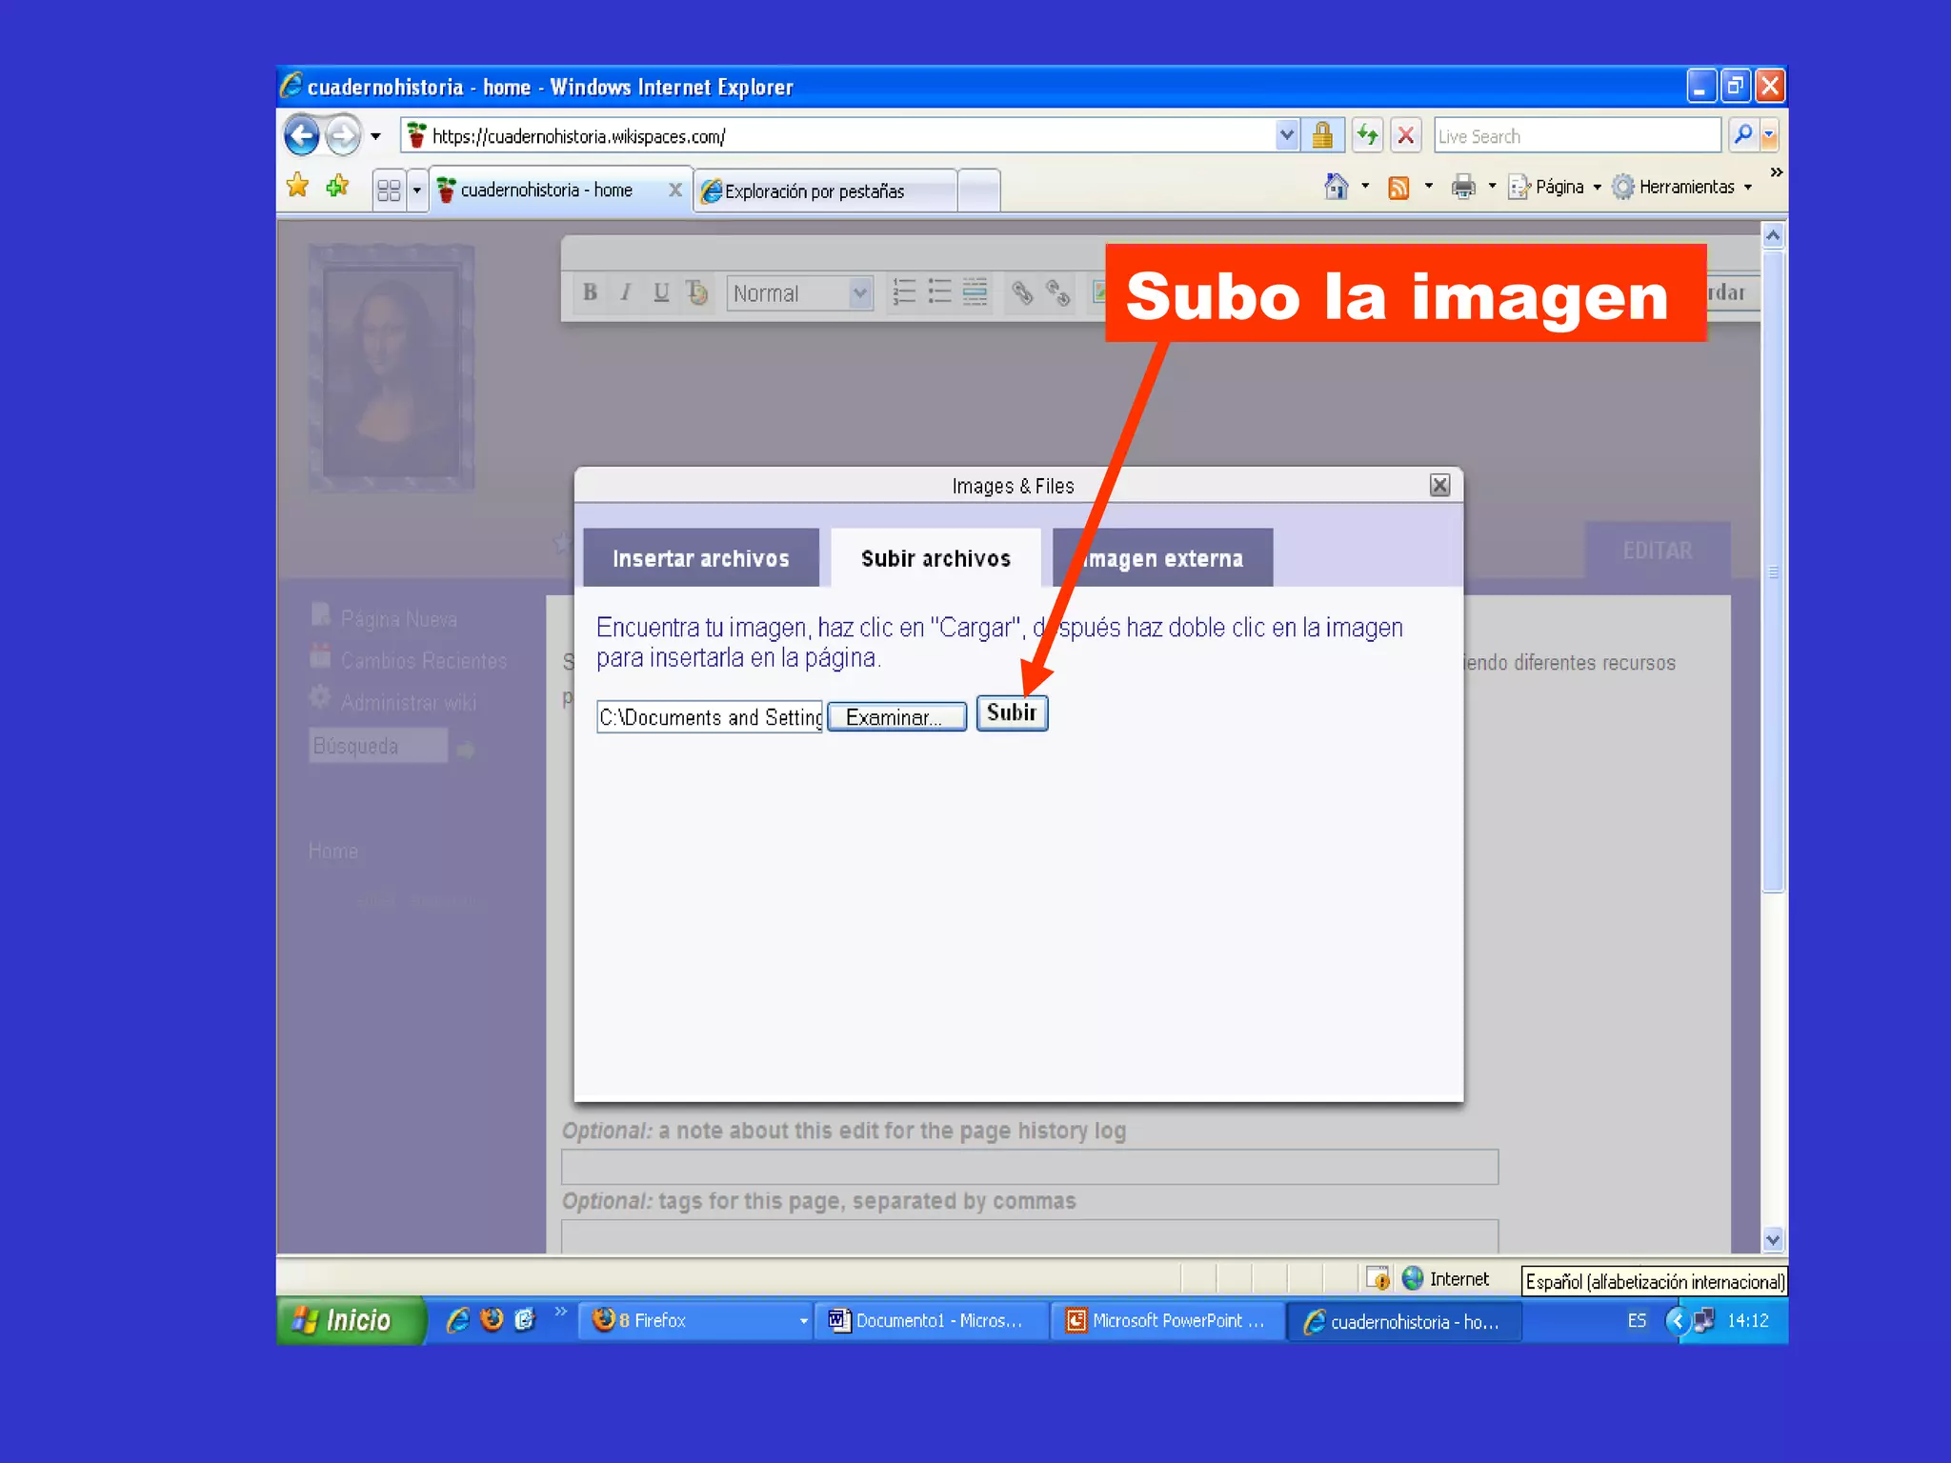This screenshot has height=1463, width=1951.
Task: Click the Live Search magnifier icon
Action: pyautogui.click(x=1742, y=135)
